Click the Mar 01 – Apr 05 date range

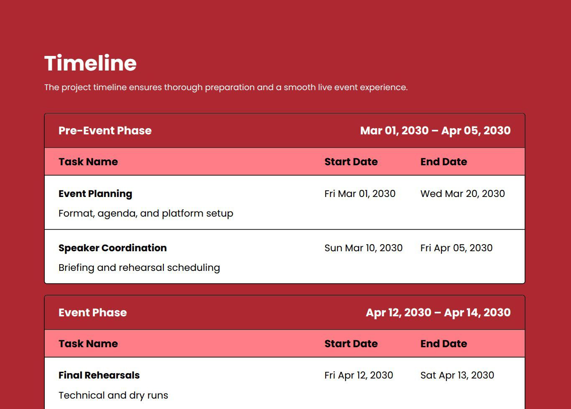coord(435,131)
